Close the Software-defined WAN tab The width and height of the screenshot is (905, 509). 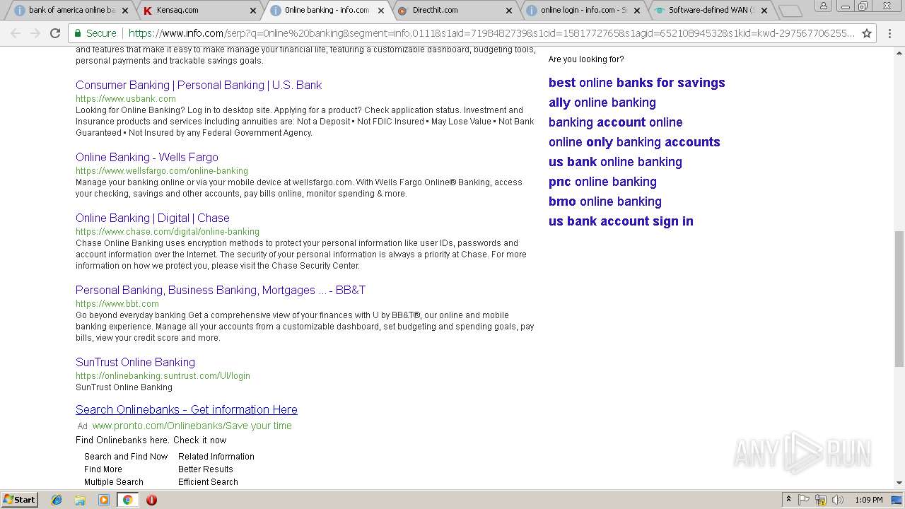[764, 11]
